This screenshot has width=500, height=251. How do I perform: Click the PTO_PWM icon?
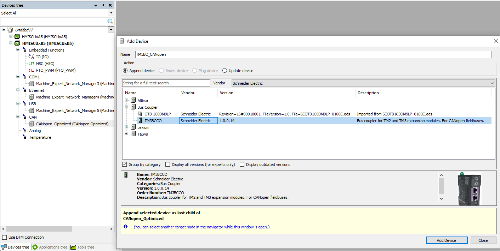[32, 70]
